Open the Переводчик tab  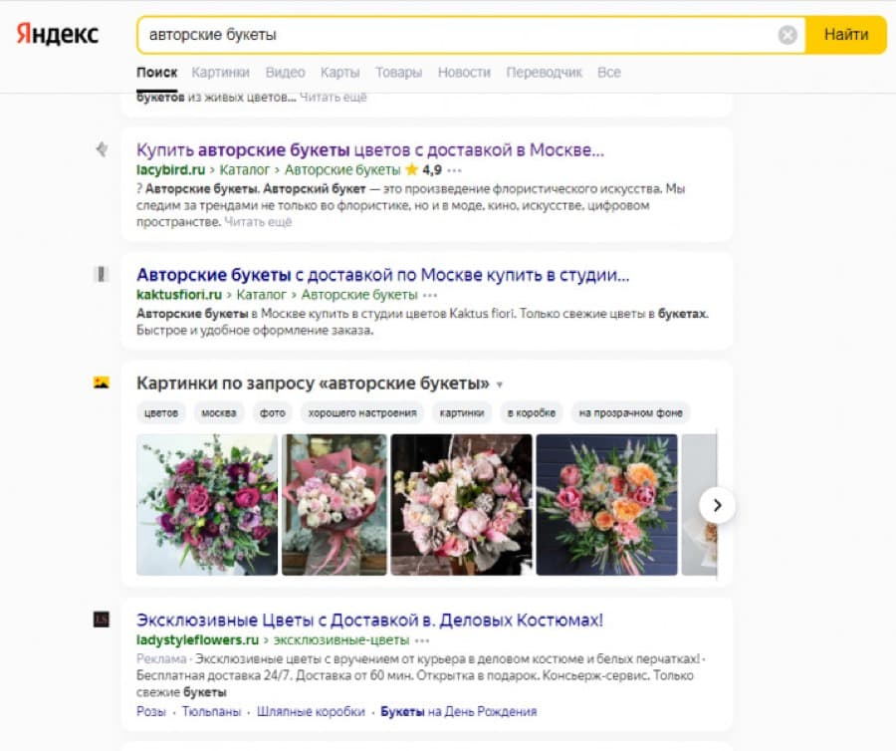(x=544, y=73)
